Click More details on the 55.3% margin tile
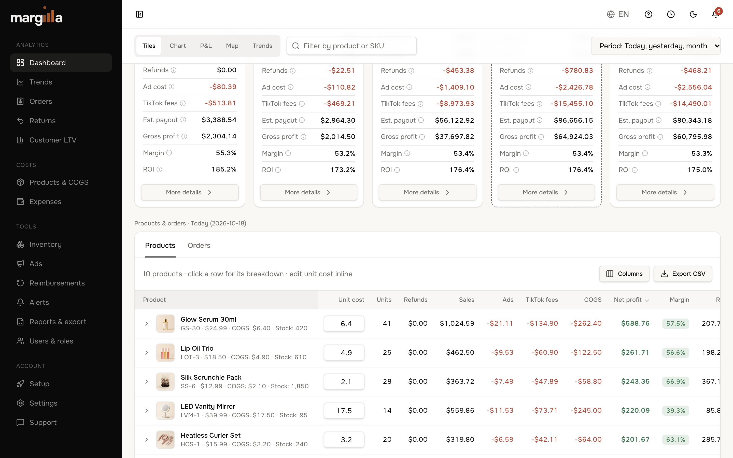The image size is (733, 458). [x=190, y=192]
